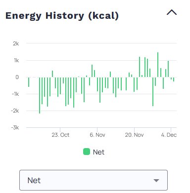Select the tallest positive bar in the chart
Image resolution: width=190 pixels, height=193 pixels.
158,65
